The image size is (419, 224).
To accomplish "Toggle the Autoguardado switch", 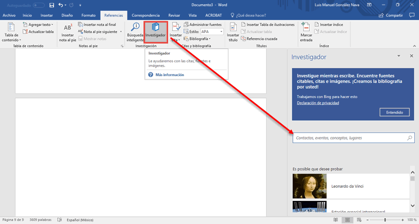I will pos(38,5).
